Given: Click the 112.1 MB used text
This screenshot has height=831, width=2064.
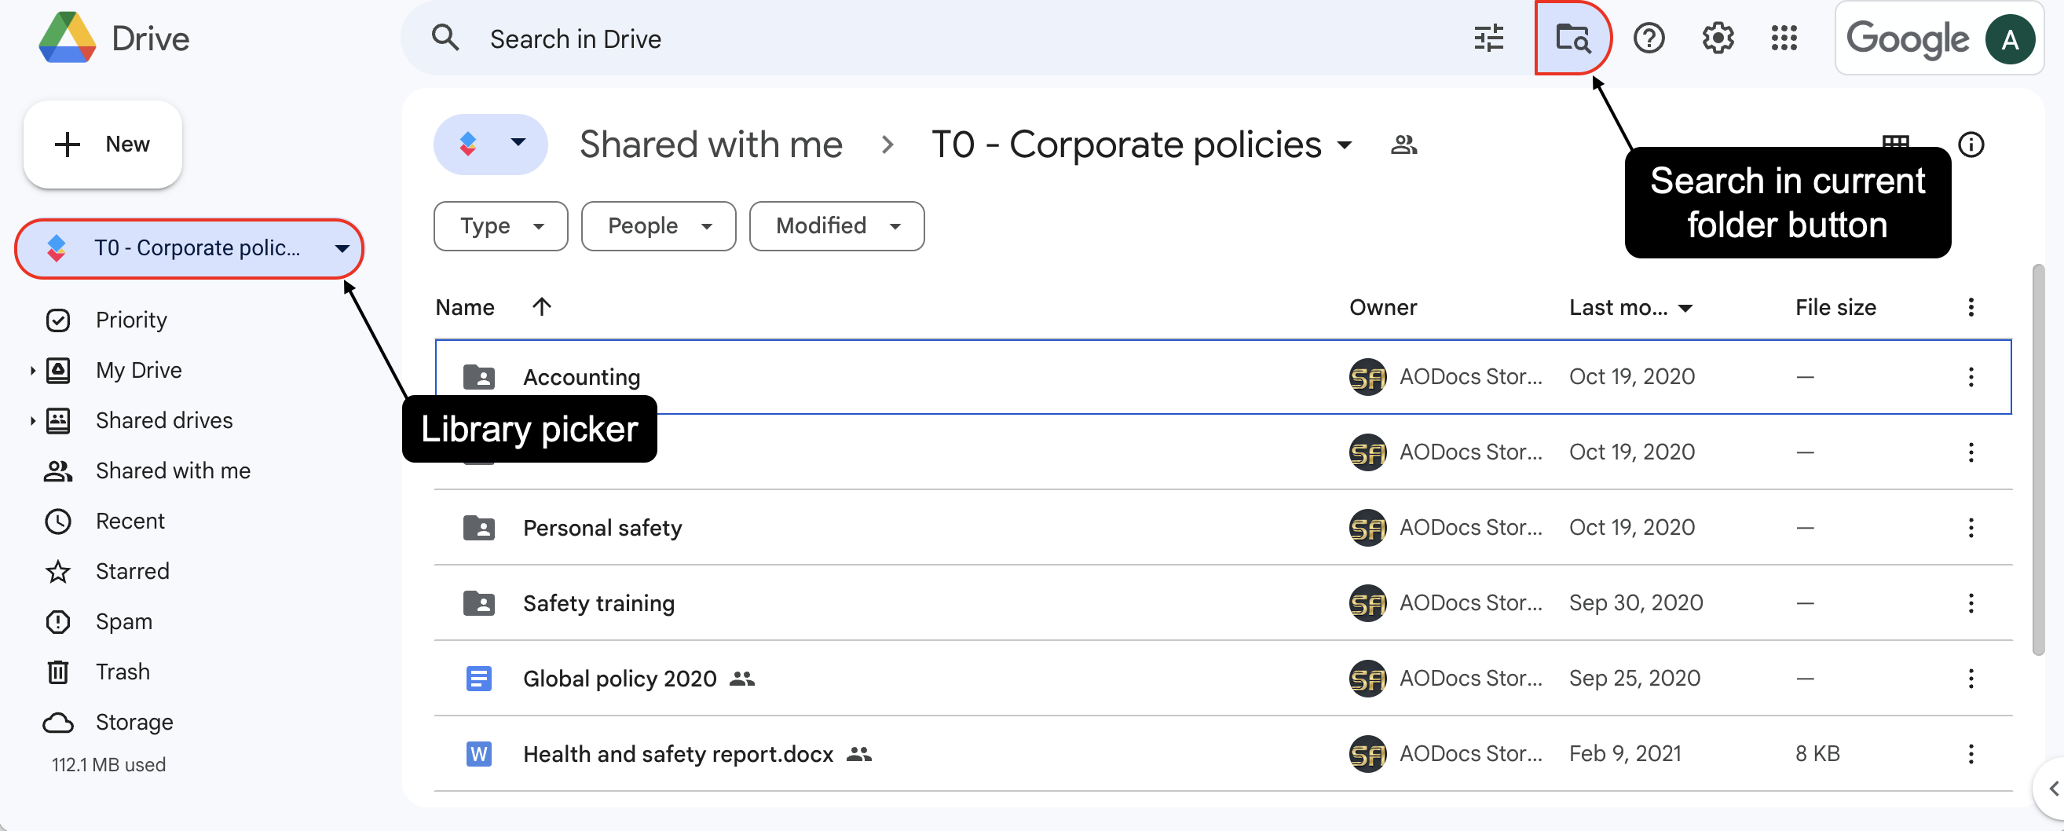Looking at the screenshot, I should coord(109,764).
